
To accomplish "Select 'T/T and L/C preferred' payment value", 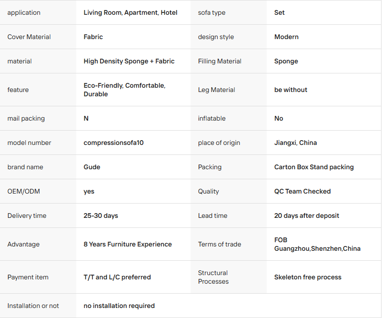I will [x=117, y=277].
